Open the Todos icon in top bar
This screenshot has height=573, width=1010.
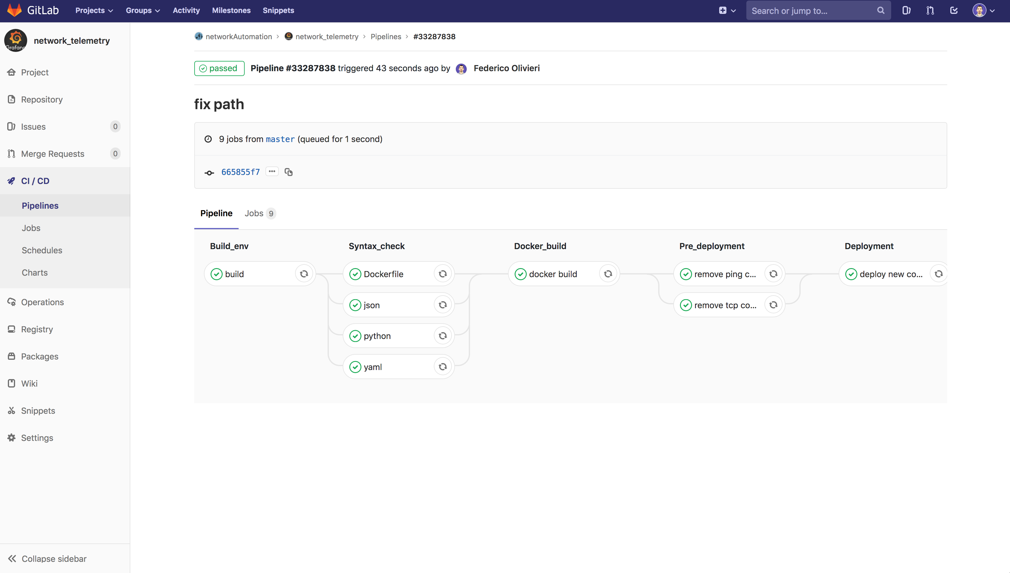pyautogui.click(x=954, y=11)
